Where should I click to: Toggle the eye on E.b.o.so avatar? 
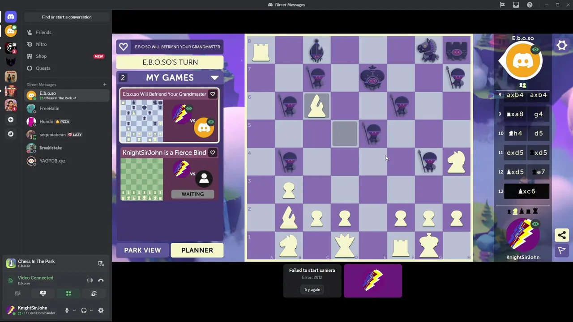tap(535, 49)
